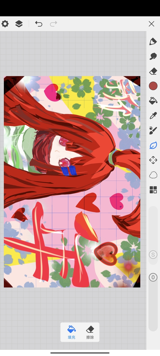160x356 pixels.
Task: Select the eyedropper tool
Action: [x=153, y=116]
